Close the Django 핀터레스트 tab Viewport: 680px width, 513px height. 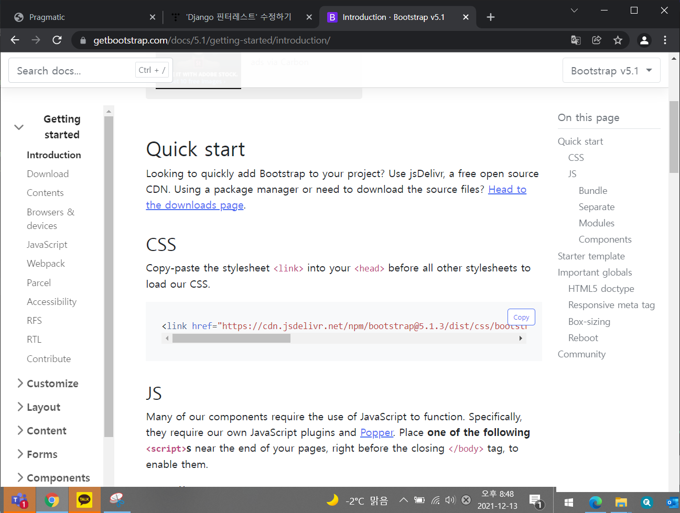[309, 17]
